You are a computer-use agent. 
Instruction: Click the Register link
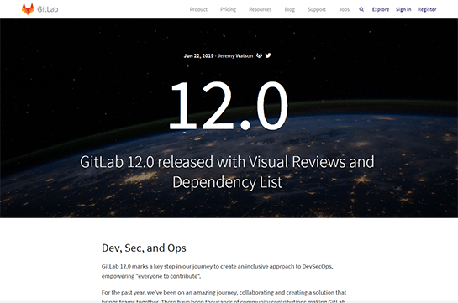pyautogui.click(x=427, y=9)
